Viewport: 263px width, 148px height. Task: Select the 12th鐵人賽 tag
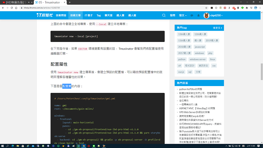(200, 34)
